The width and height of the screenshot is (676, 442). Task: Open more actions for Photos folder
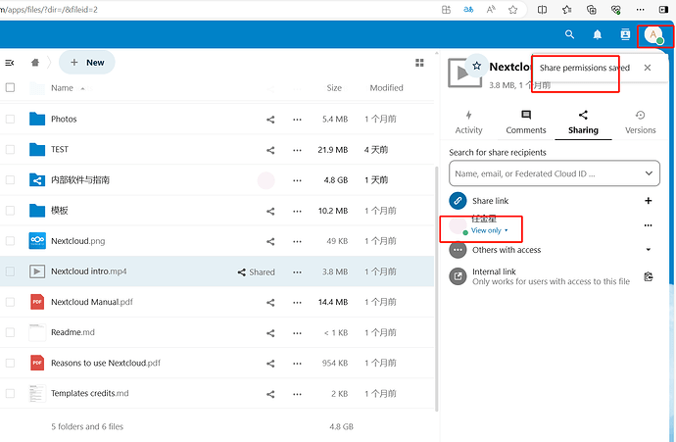pos(297,120)
